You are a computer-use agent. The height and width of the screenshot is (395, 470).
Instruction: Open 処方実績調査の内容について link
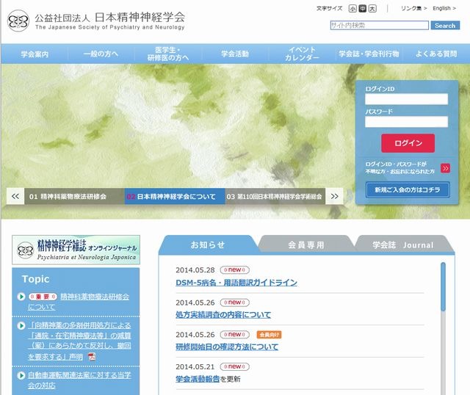point(223,315)
